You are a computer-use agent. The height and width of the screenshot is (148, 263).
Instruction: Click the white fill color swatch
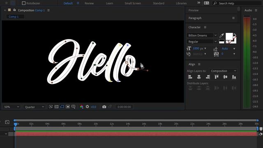229,36
